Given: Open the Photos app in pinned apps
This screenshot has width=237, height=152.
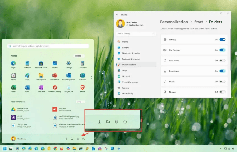Looking at the screenshot, I should (55, 64).
